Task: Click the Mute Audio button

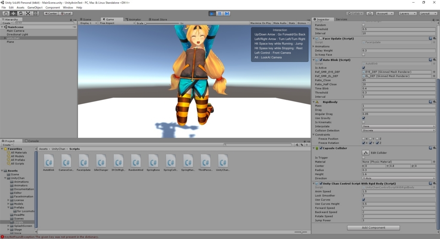Action: tap(280, 23)
